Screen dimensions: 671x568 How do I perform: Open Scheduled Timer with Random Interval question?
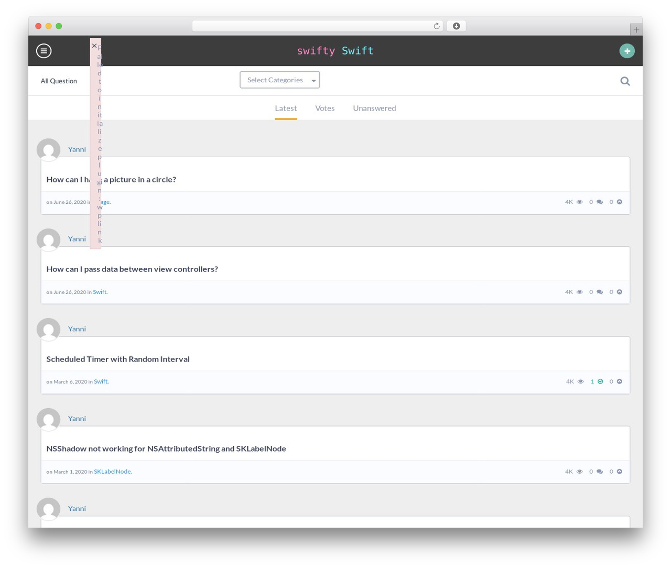coord(118,359)
